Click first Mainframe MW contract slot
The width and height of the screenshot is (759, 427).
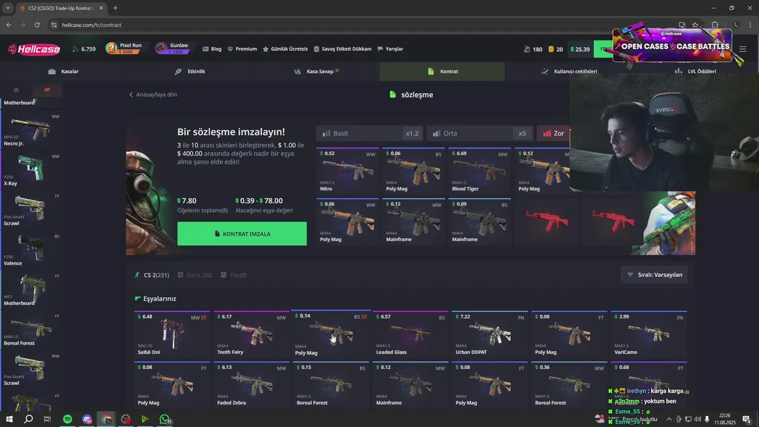click(x=413, y=221)
